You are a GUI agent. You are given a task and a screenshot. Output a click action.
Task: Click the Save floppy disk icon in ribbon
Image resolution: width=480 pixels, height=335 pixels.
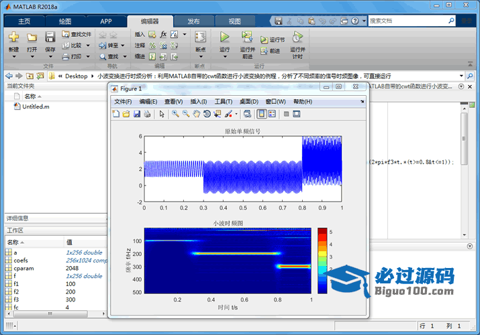tap(50, 37)
